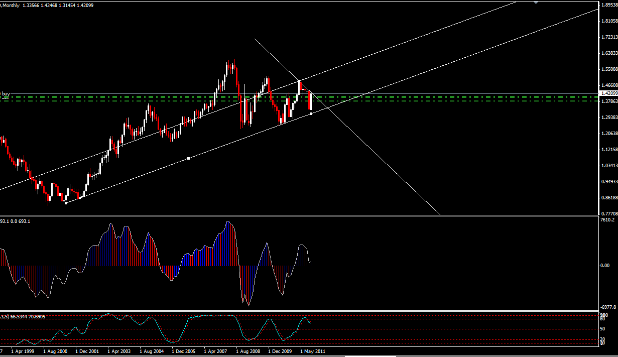Click the highlighted current price 1.42099 label
The image size is (618, 357).
click(x=608, y=93)
